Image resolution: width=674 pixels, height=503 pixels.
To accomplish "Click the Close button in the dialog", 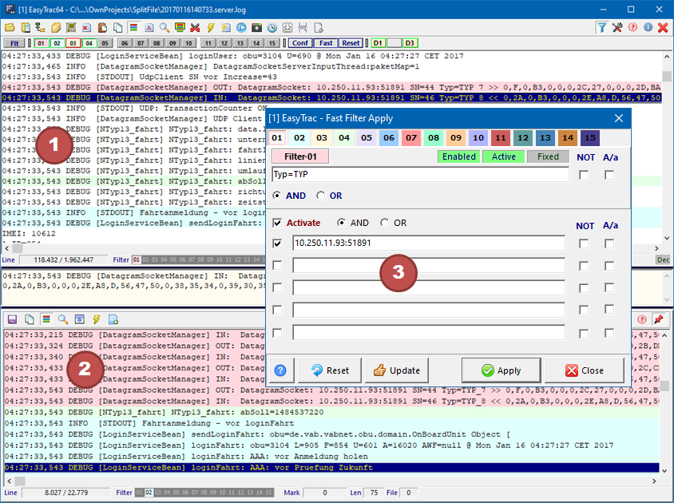I will click(x=585, y=370).
